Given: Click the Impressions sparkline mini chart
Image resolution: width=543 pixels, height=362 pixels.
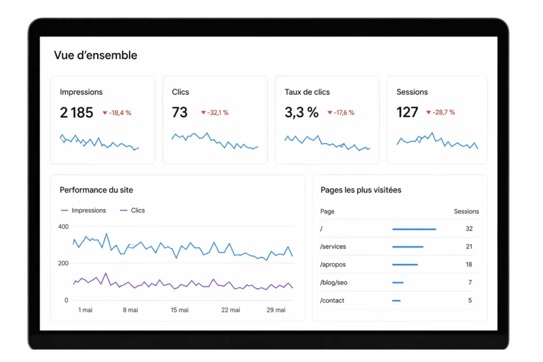Looking at the screenshot, I should point(99,142).
